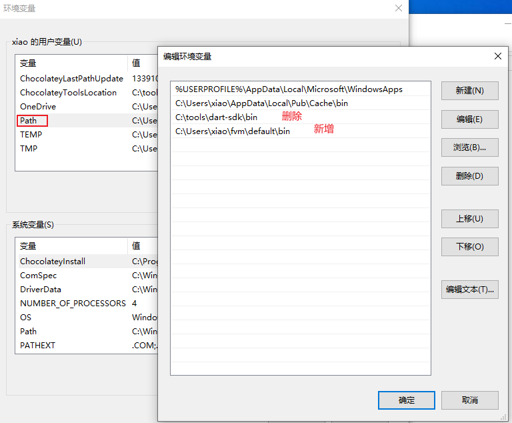Click the value 4 of NUMBER_OF_PROCESSORS

point(134,304)
